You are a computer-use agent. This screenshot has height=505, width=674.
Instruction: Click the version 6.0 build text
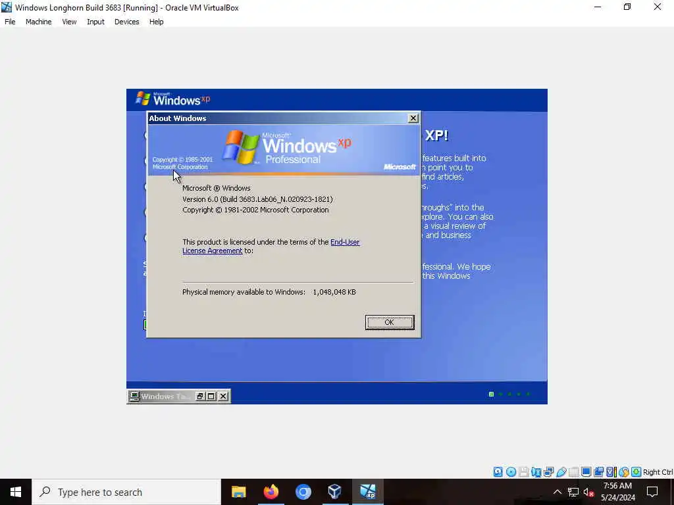[257, 199]
